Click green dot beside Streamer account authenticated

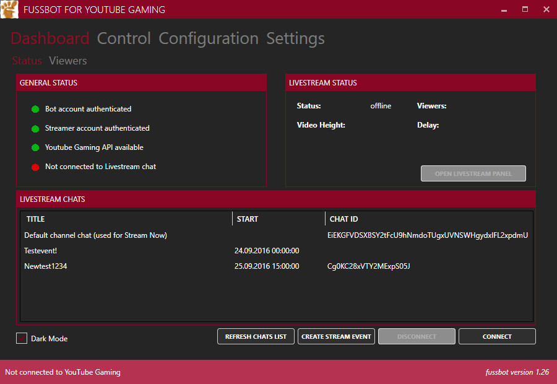click(x=35, y=129)
